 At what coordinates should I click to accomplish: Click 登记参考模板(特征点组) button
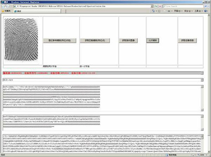(x=60, y=40)
